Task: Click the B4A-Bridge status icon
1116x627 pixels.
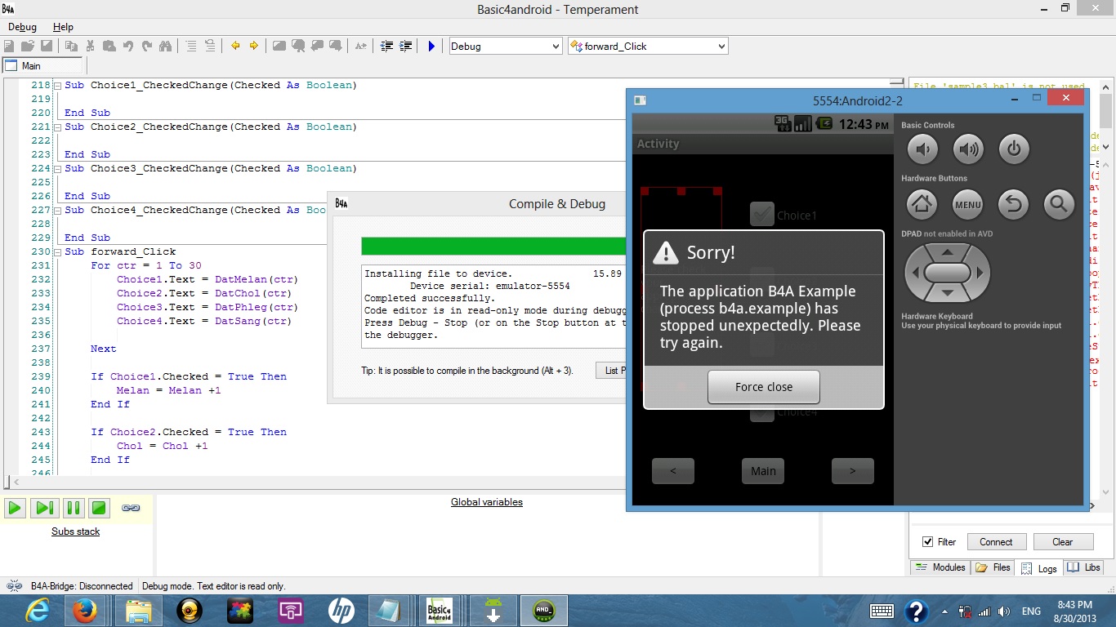Action: click(14, 586)
